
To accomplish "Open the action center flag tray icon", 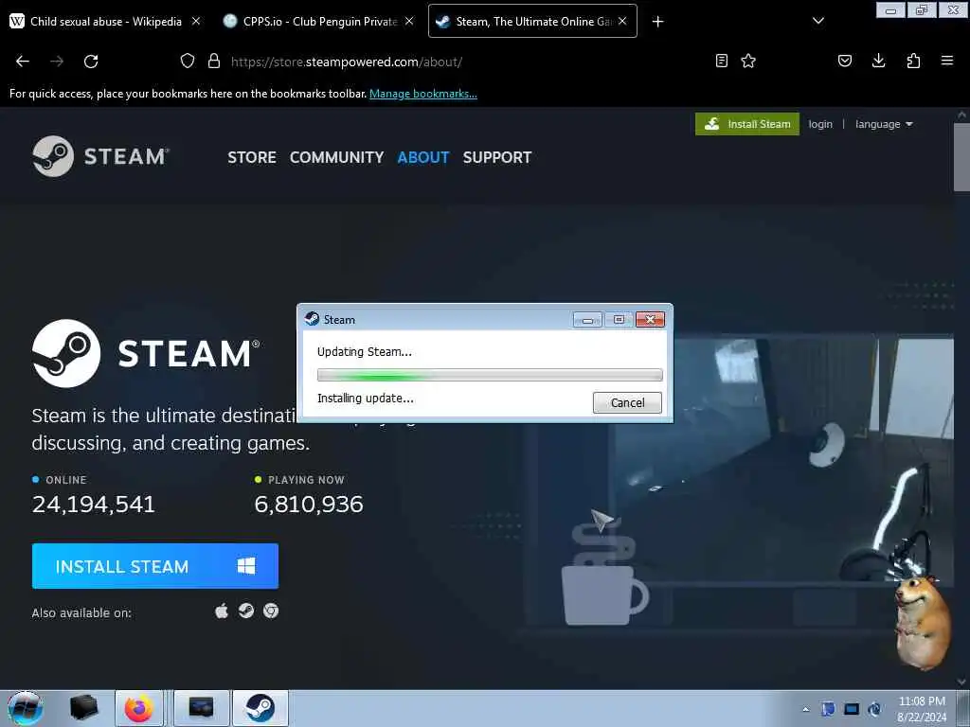I will coord(828,709).
